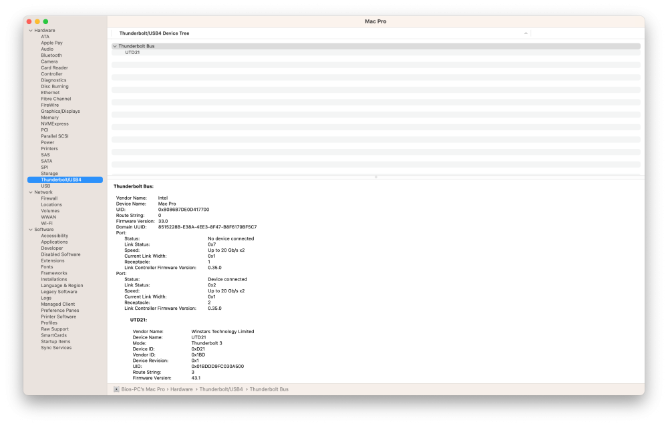Image resolution: width=668 pixels, height=426 pixels.
Task: Select Disabled Software entry
Action: pos(61,254)
